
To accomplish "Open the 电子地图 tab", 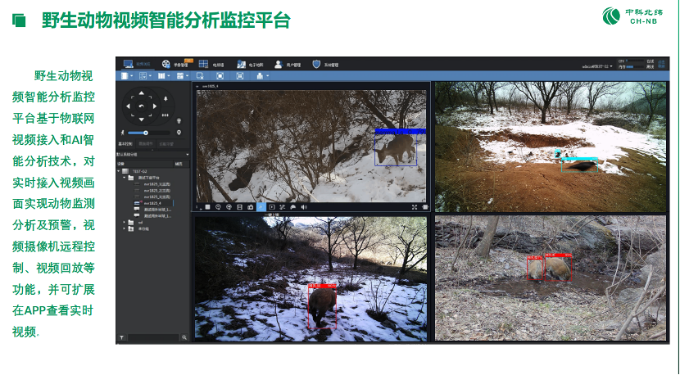I will 248,64.
